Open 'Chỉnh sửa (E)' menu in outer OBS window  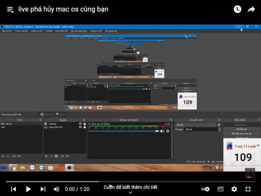pos(21,31)
